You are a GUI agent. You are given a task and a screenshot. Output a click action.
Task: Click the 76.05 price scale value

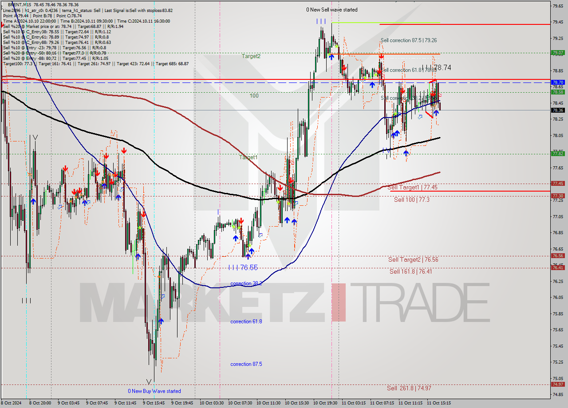coord(558,297)
